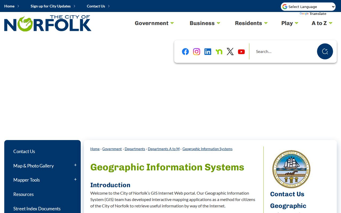Open the Nextdoor social icon

tap(219, 52)
